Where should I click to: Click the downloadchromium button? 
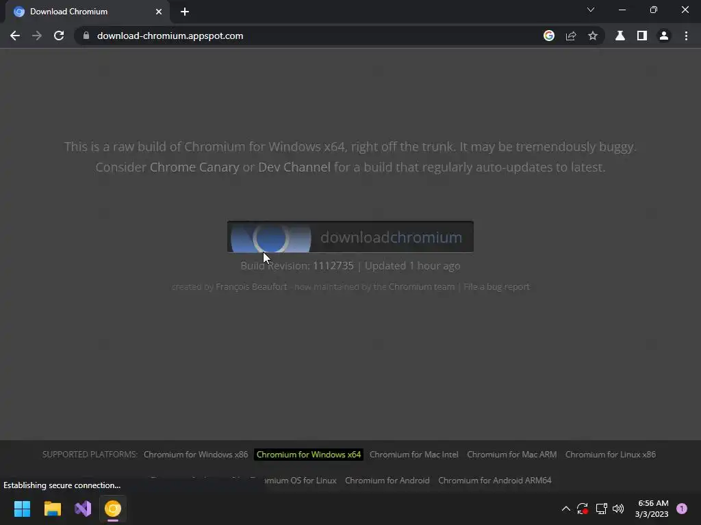[350, 237]
